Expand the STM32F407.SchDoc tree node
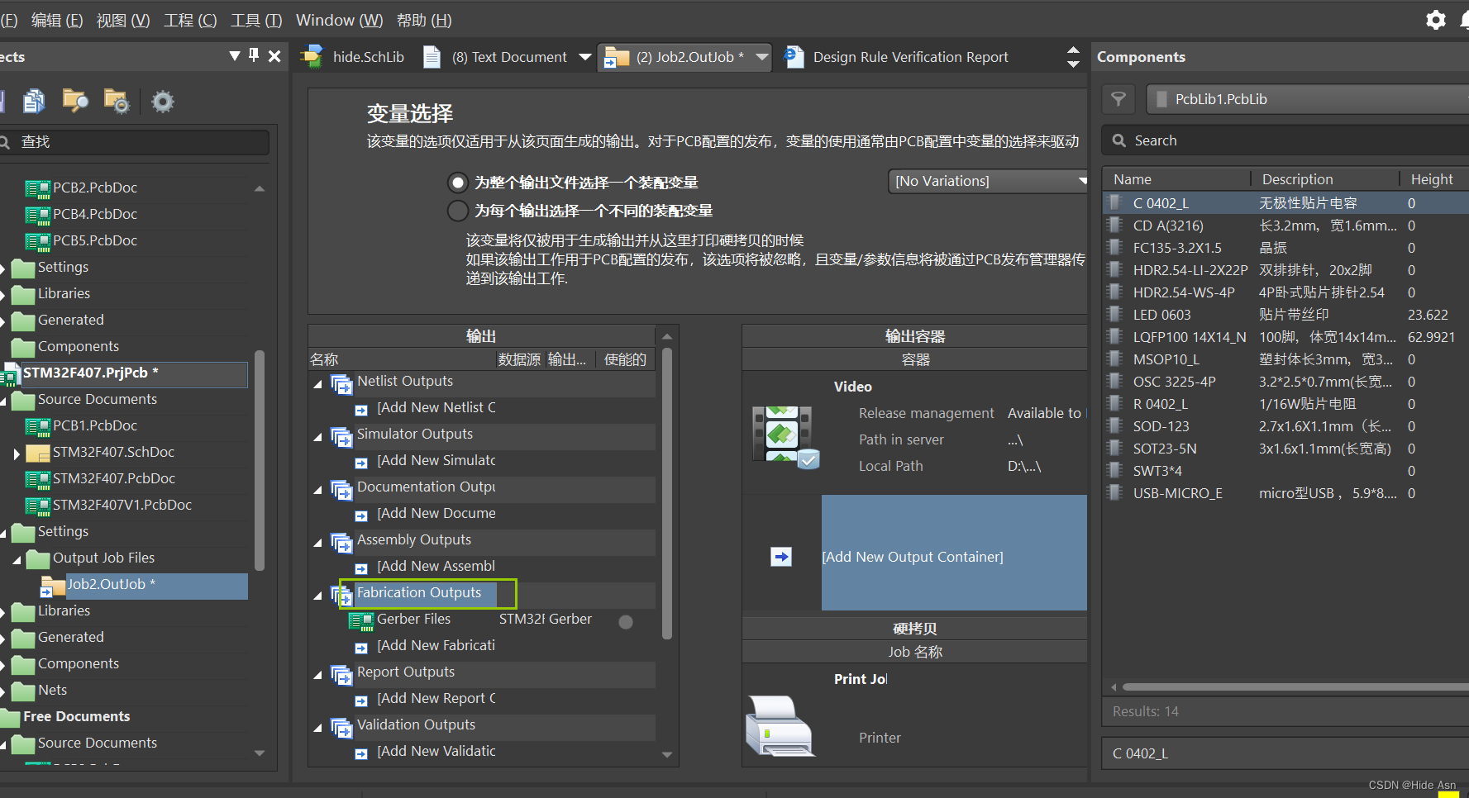Screen dimensions: 1469x798 [x=17, y=453]
